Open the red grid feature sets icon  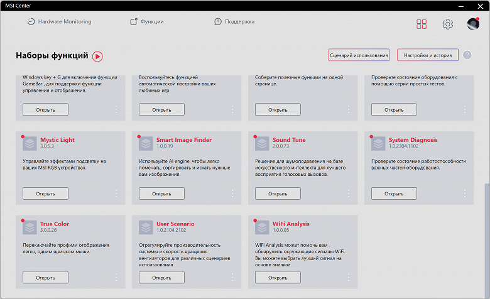point(422,24)
